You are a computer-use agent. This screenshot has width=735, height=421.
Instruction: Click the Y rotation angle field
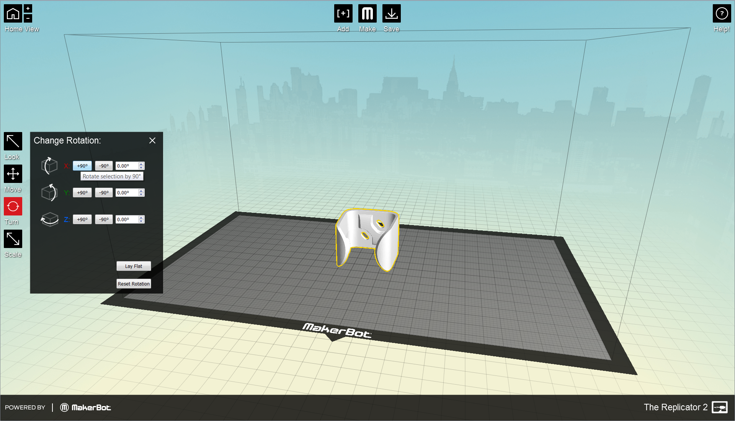click(x=126, y=193)
